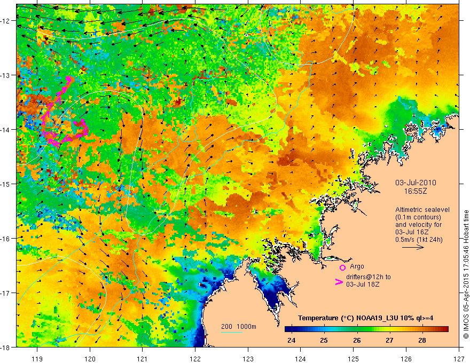The width and height of the screenshot is (470, 363).
Task: Click the colorbar tick label 27
Action: click(x=389, y=340)
